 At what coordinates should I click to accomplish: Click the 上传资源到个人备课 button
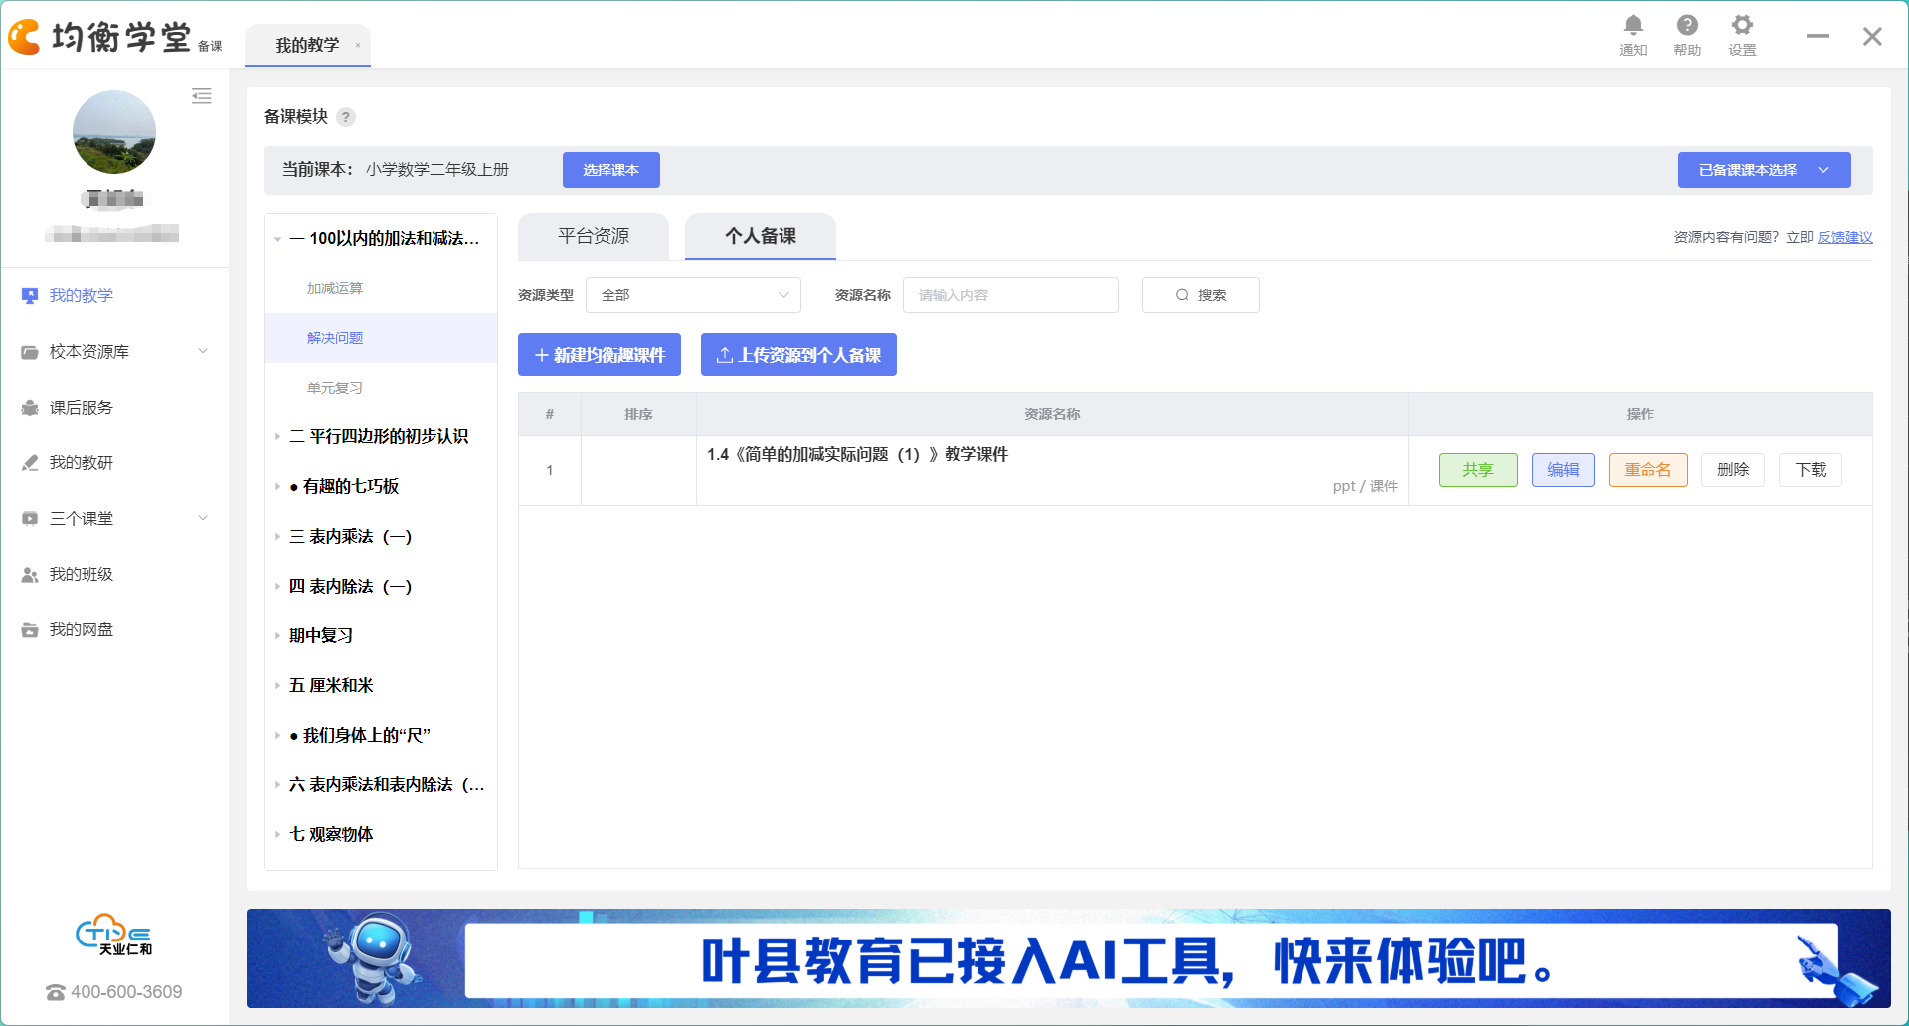798,355
